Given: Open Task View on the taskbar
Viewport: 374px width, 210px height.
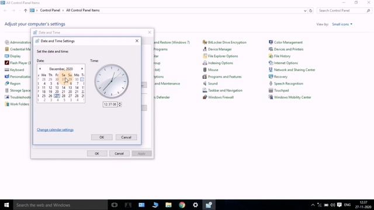Looking at the screenshot, I should click(x=115, y=205).
